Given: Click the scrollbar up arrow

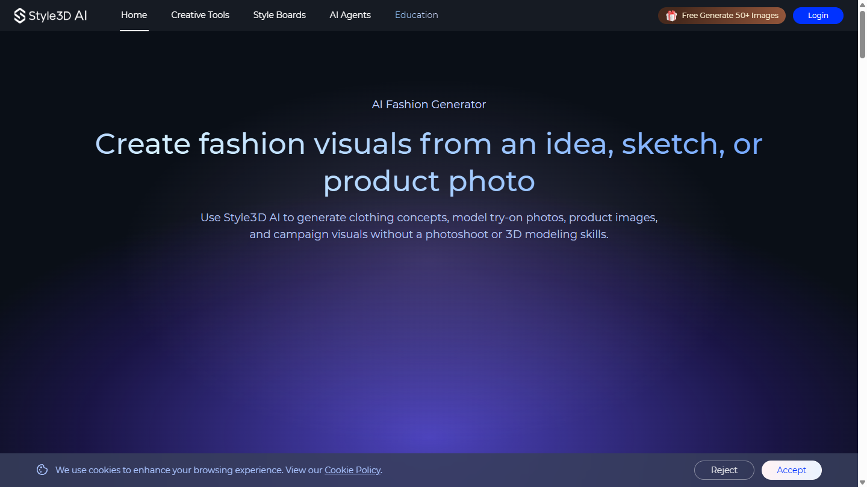Looking at the screenshot, I should pos(862,4).
